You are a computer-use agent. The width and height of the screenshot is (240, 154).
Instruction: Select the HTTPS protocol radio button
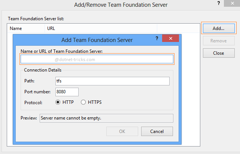pyautogui.click(x=83, y=102)
